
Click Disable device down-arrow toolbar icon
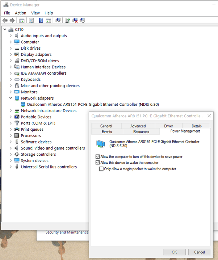pos(82,20)
